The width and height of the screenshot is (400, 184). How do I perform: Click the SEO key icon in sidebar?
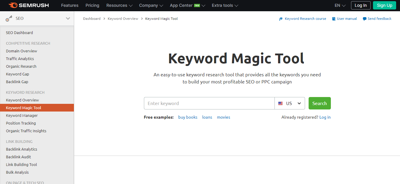coord(9,19)
